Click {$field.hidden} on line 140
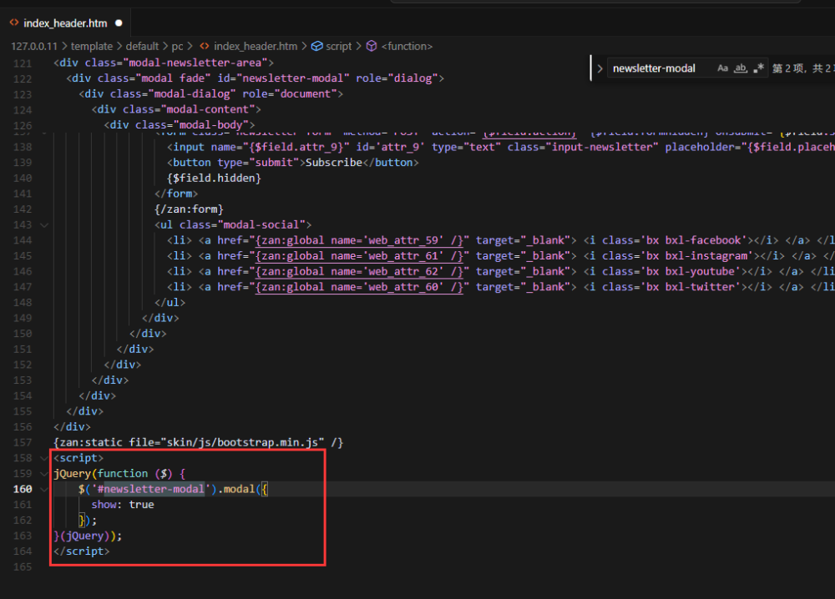Screen dimensions: 835x599 214,178
